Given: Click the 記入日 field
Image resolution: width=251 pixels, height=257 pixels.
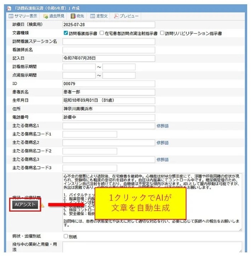Looking at the screenshot, I should [x=109, y=58].
